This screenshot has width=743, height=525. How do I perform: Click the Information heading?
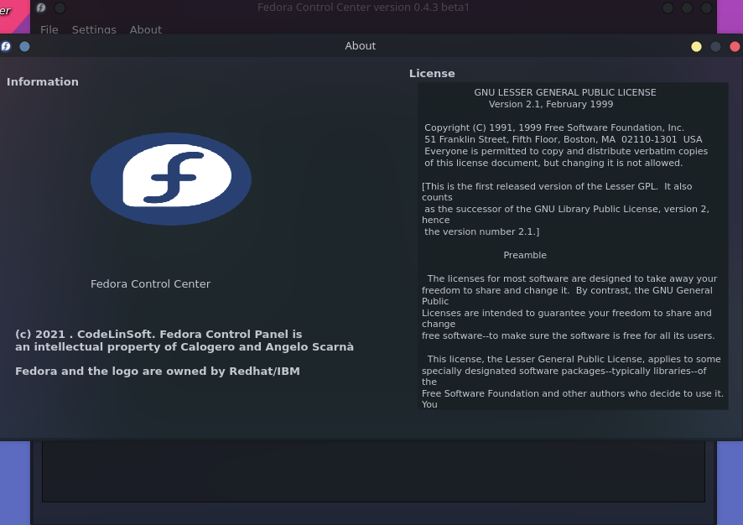tap(43, 82)
